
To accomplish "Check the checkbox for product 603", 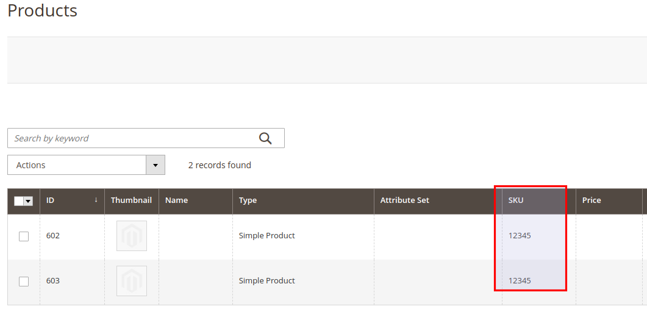I will pyautogui.click(x=24, y=282).
